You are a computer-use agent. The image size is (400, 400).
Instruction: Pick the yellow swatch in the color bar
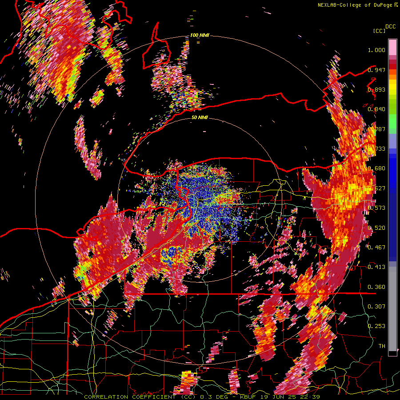point(392,87)
